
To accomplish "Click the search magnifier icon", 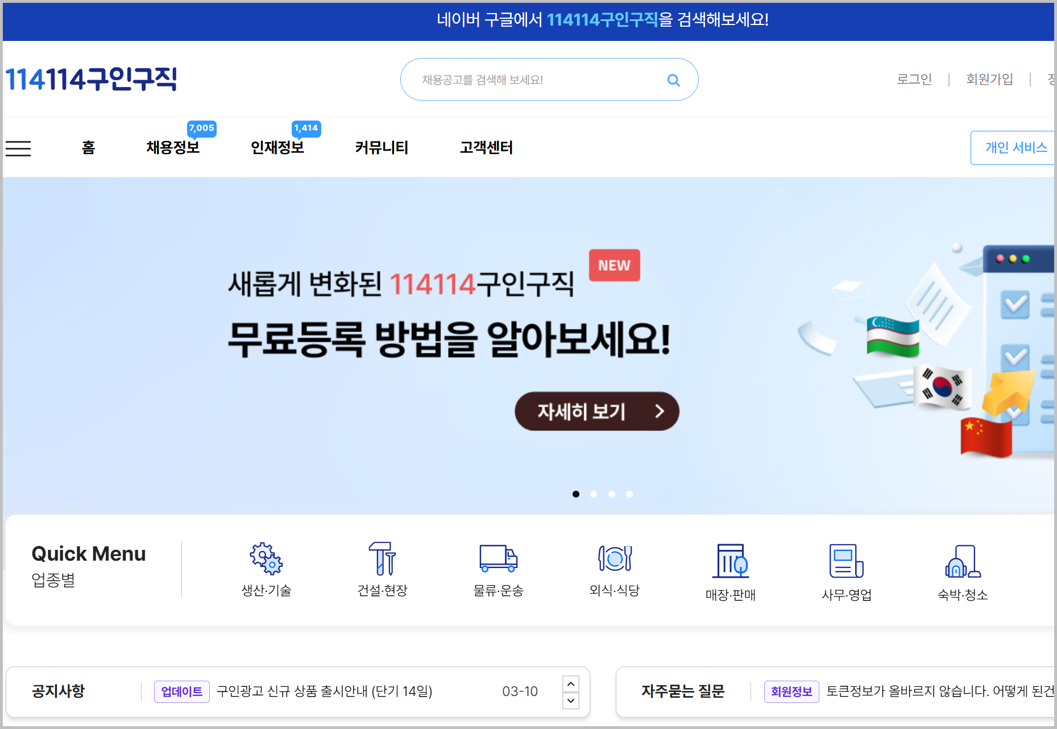I will [x=673, y=80].
